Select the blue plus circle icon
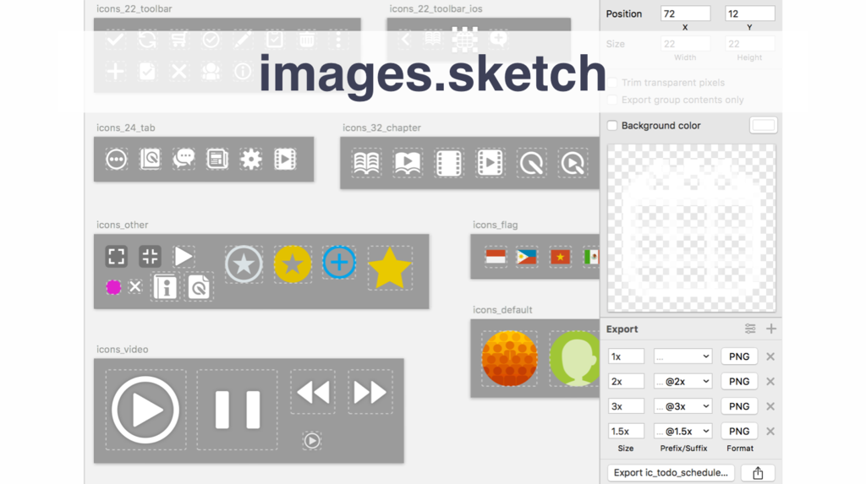 [339, 262]
